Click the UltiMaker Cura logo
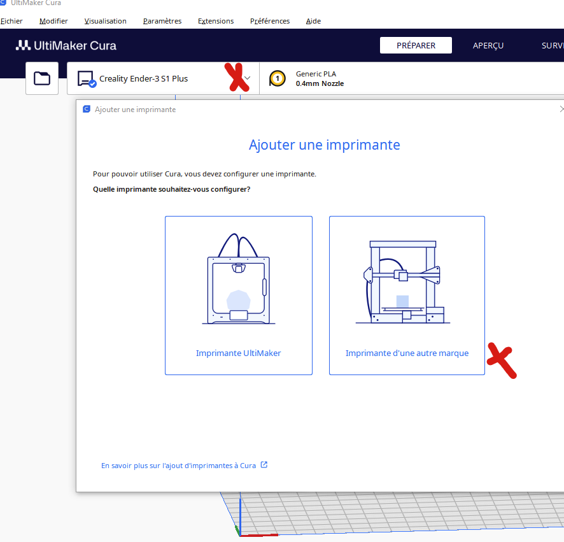This screenshot has width=564, height=542. [66, 45]
